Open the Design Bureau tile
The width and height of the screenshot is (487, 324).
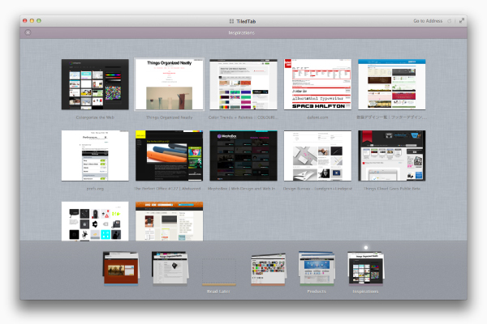click(317, 156)
